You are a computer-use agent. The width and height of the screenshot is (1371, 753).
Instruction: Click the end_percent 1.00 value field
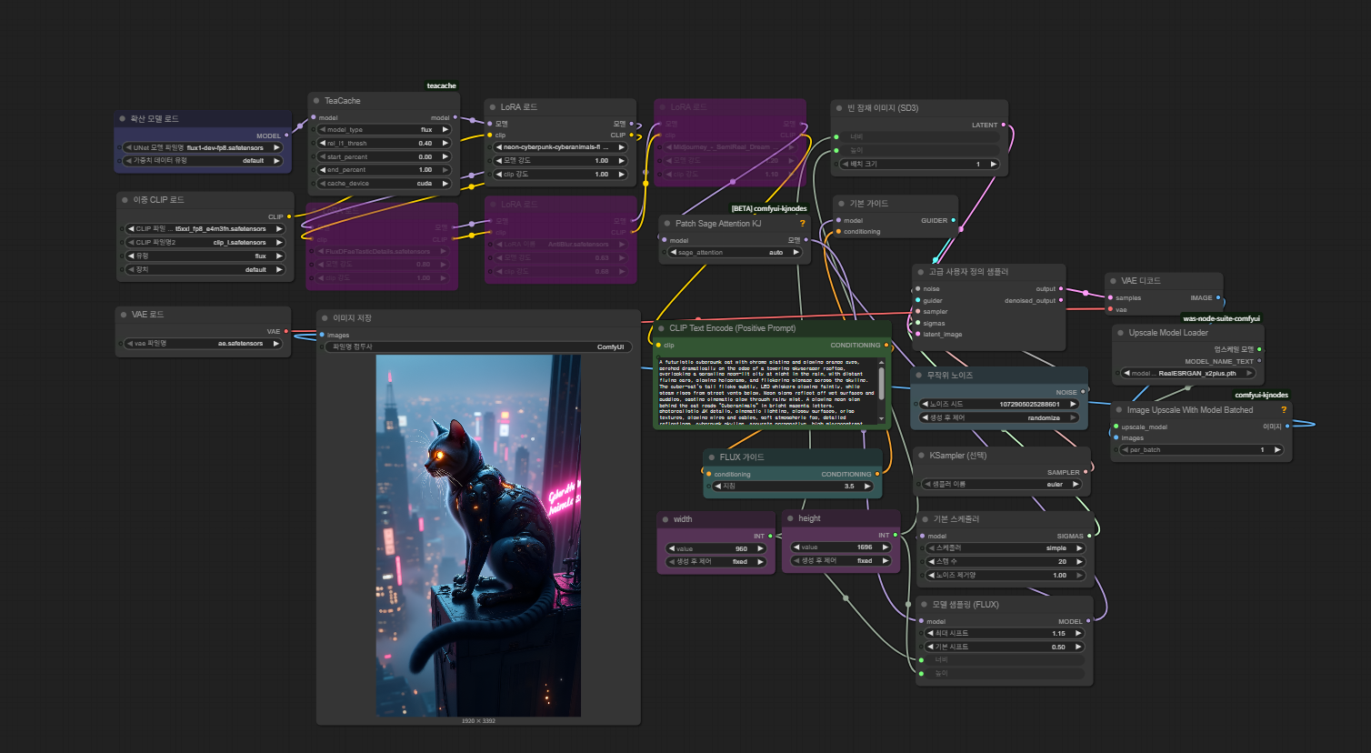[384, 169]
